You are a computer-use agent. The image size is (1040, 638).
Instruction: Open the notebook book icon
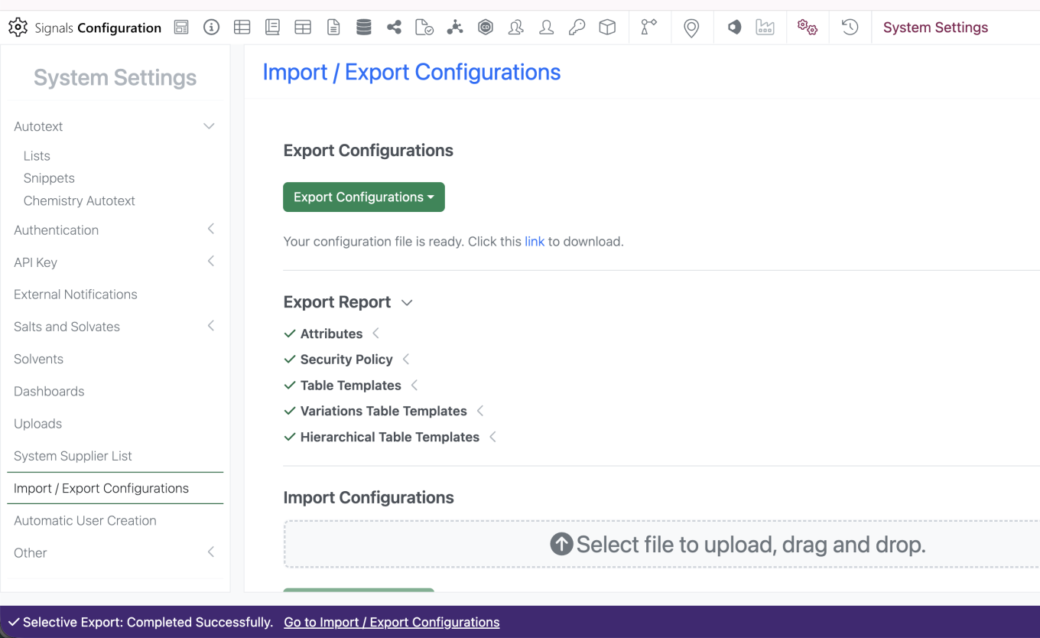click(272, 28)
